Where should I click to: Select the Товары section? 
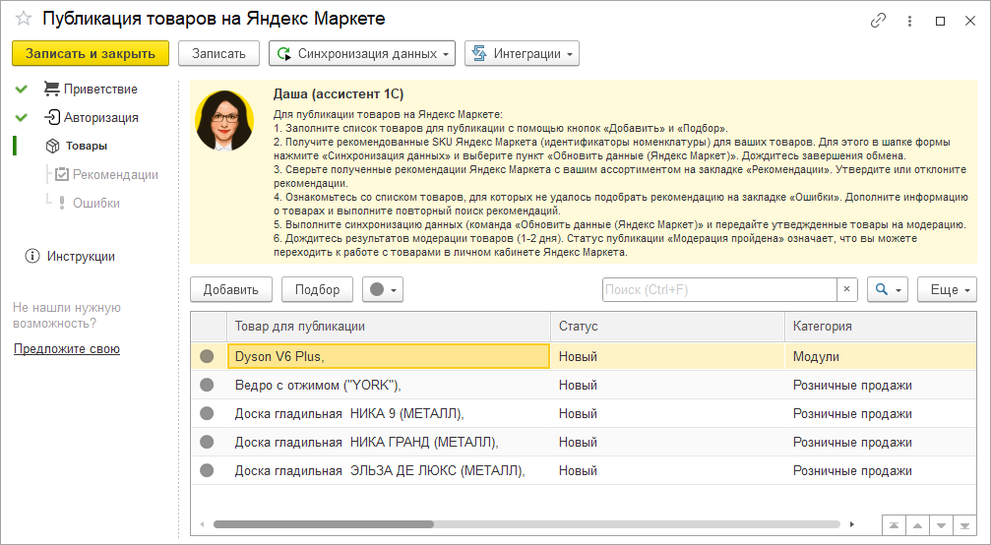tap(87, 146)
